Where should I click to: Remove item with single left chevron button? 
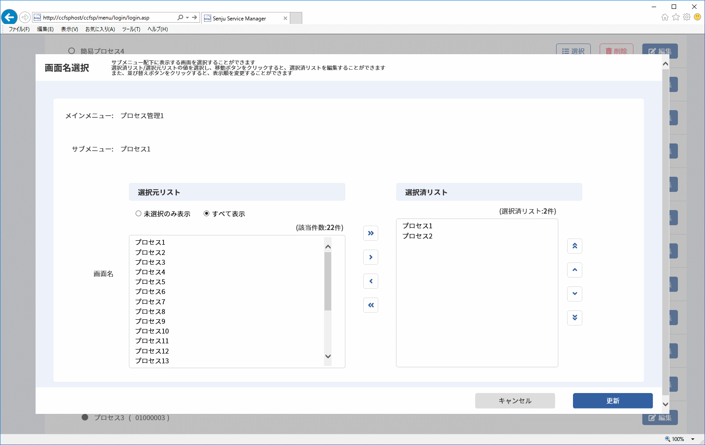point(371,281)
